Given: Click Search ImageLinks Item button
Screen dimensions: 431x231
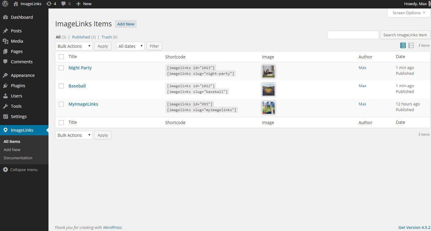Looking at the screenshot, I should (x=405, y=35).
